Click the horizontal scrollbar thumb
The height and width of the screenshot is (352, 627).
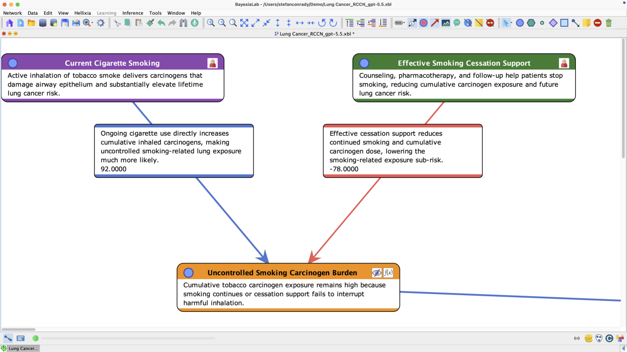(18, 330)
